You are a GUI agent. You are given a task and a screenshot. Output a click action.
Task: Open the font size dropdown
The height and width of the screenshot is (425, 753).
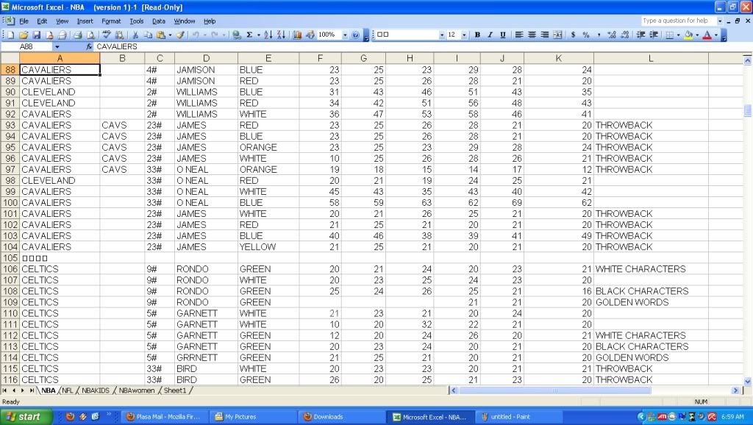(x=464, y=35)
